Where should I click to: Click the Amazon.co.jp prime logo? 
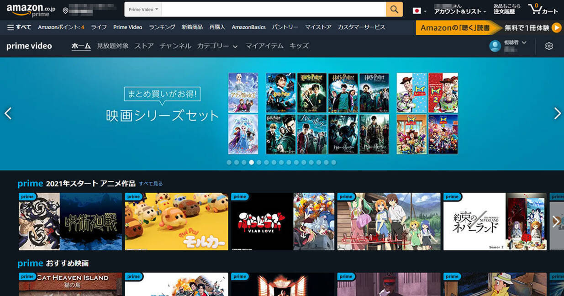pos(31,10)
